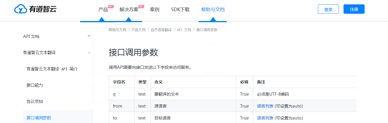Open 协议须知 in the sidebar

pos(35,101)
